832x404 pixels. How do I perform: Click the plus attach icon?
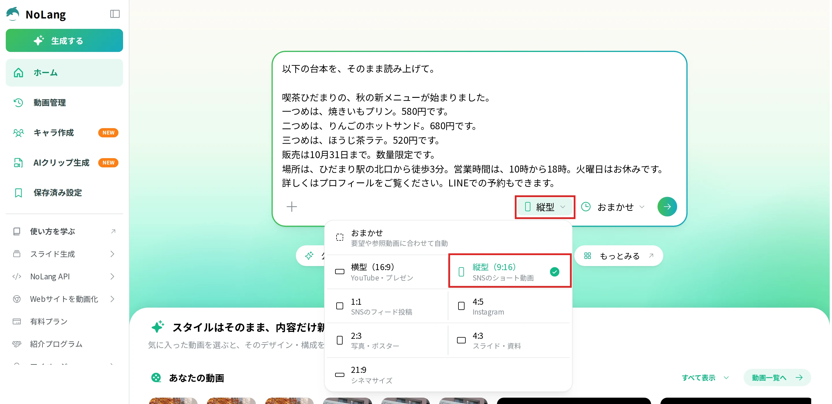[x=292, y=207]
